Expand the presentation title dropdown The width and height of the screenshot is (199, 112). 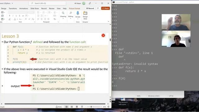click(x=12, y=3)
